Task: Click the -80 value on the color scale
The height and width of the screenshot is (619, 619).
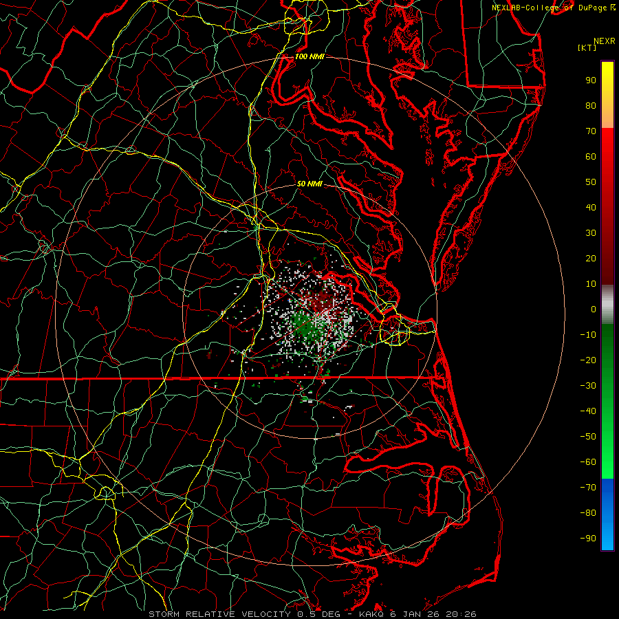Action: (x=588, y=513)
